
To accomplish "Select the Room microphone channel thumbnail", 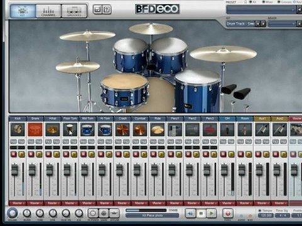I will pyautogui.click(x=245, y=129).
